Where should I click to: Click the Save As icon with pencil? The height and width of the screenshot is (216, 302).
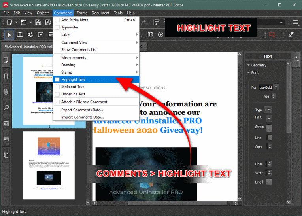(48, 22)
